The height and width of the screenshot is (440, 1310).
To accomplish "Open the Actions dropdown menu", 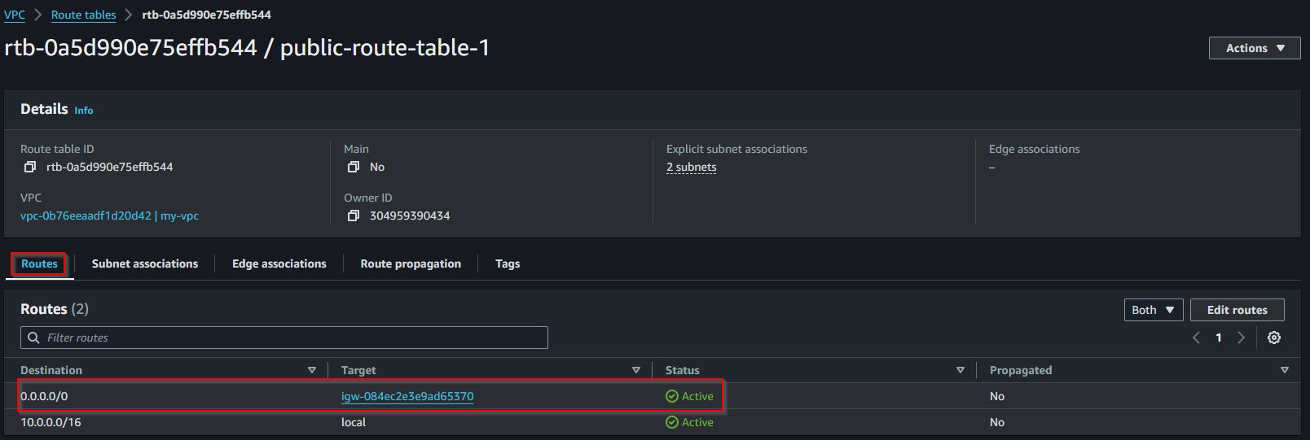I will [x=1255, y=48].
